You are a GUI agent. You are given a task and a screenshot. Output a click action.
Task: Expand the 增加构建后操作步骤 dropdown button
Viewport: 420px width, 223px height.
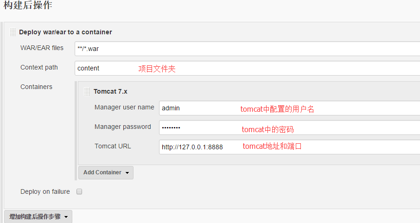pos(38,217)
